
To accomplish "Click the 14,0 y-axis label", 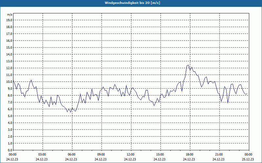I will point(9,54).
